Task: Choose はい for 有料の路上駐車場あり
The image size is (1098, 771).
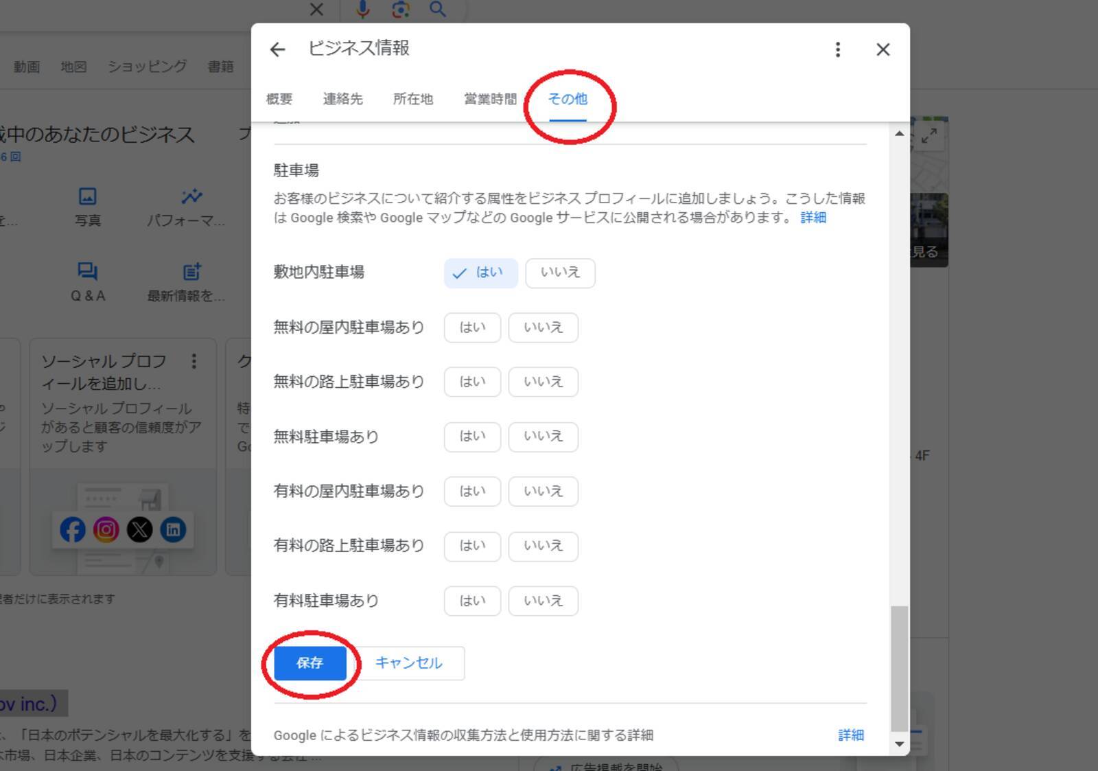Action: pyautogui.click(x=472, y=546)
